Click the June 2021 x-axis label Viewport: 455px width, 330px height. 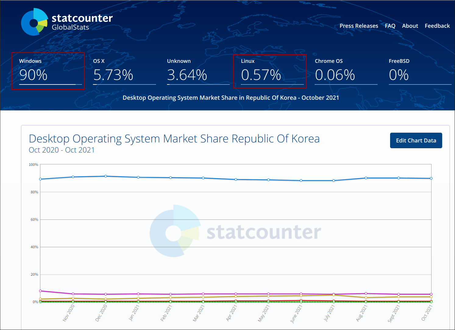pyautogui.click(x=296, y=314)
